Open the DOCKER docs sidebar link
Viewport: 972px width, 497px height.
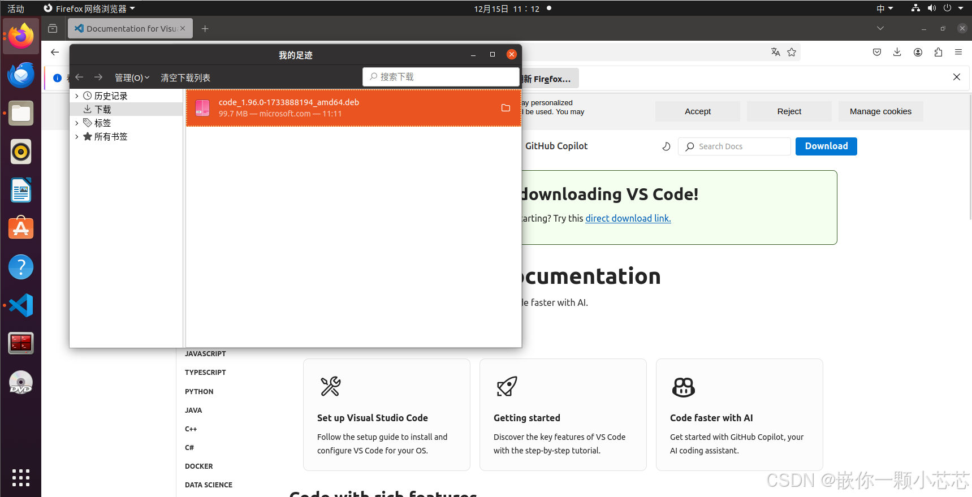199,466
